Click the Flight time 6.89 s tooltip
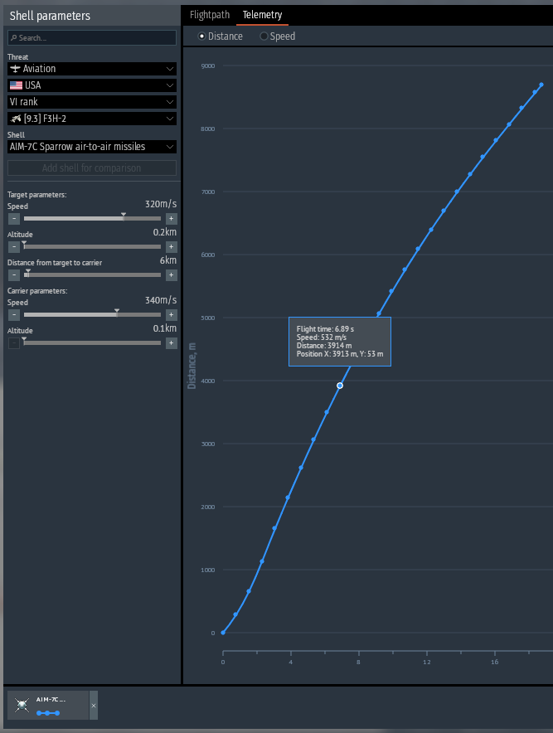The width and height of the screenshot is (553, 733). pos(340,342)
